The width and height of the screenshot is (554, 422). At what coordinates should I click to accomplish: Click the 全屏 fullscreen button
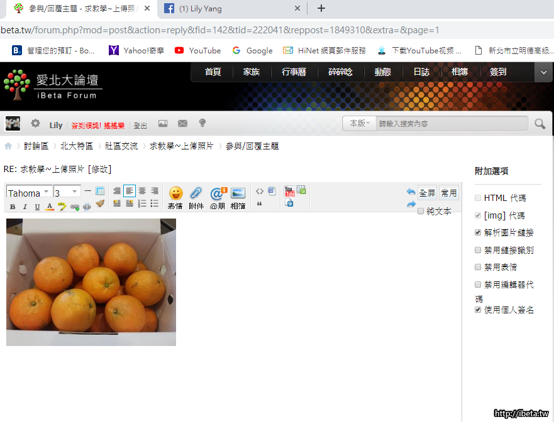(427, 193)
